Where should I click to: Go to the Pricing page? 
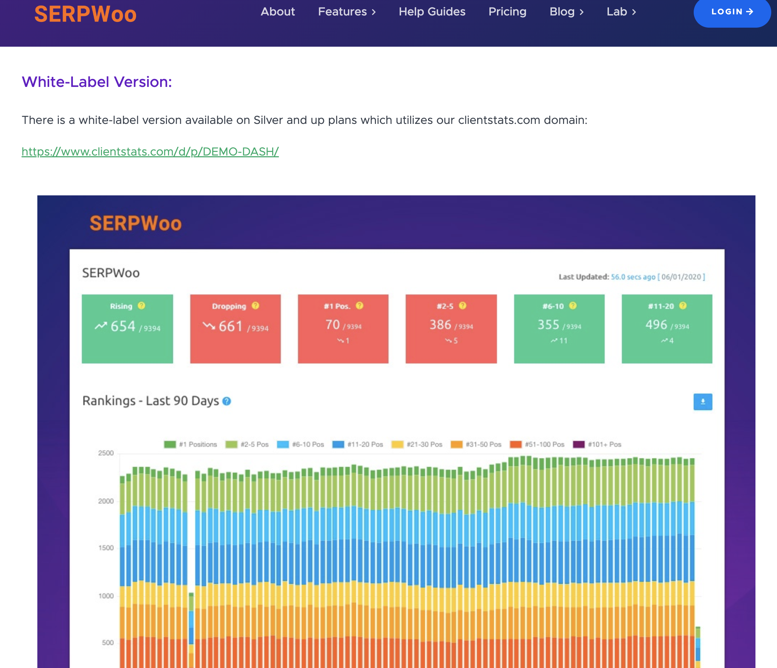(507, 11)
